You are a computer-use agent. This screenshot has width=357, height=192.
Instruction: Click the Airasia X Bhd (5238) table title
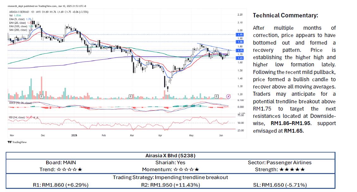click(x=170, y=156)
